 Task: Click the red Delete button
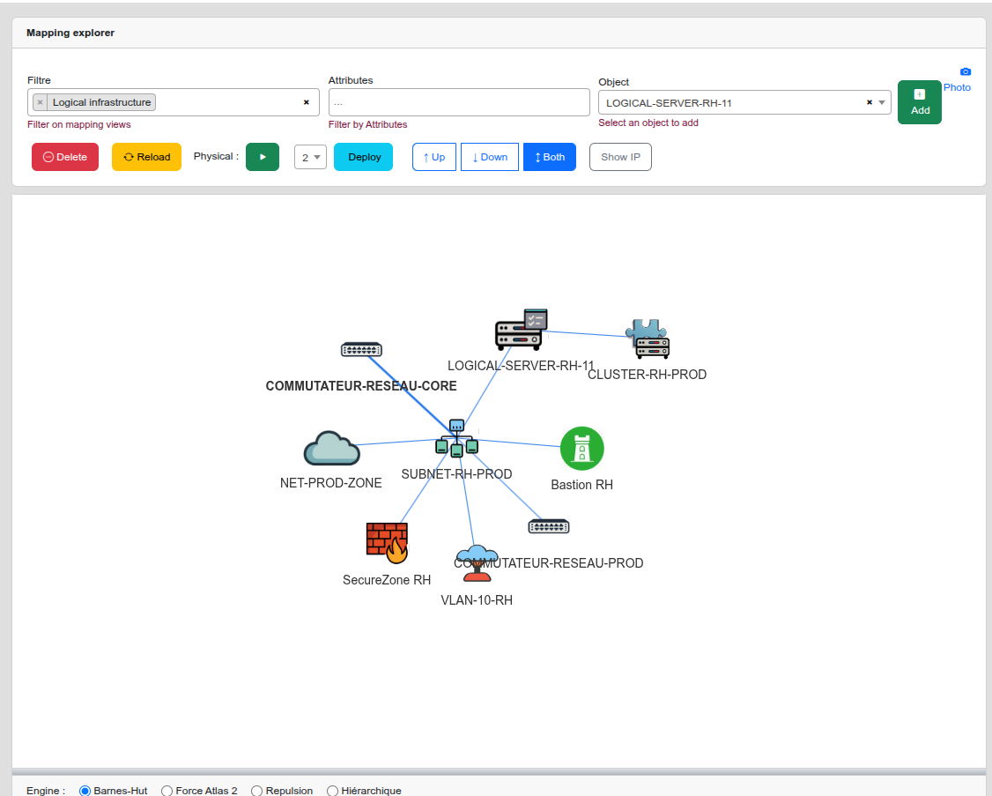tap(65, 157)
